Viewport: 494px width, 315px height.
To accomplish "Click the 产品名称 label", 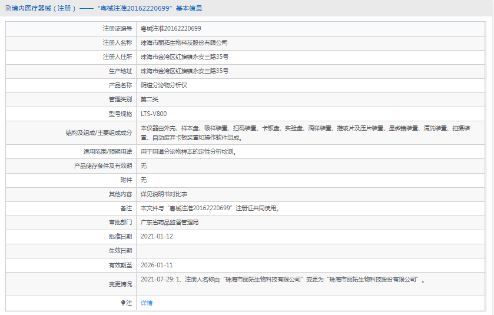I will pyautogui.click(x=120, y=85).
